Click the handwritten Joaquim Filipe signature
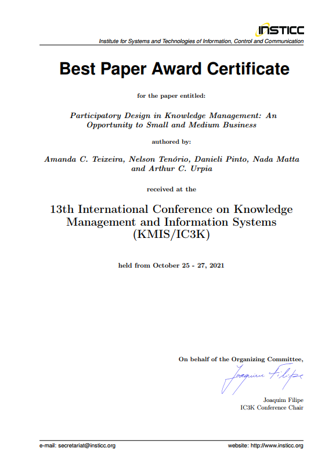Screen dimensions: 336x459 click(x=262, y=379)
